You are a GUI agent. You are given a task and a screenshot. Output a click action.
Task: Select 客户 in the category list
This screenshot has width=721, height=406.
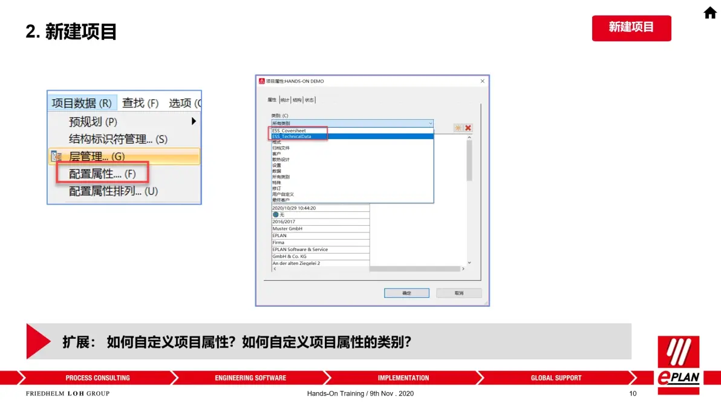(352, 154)
